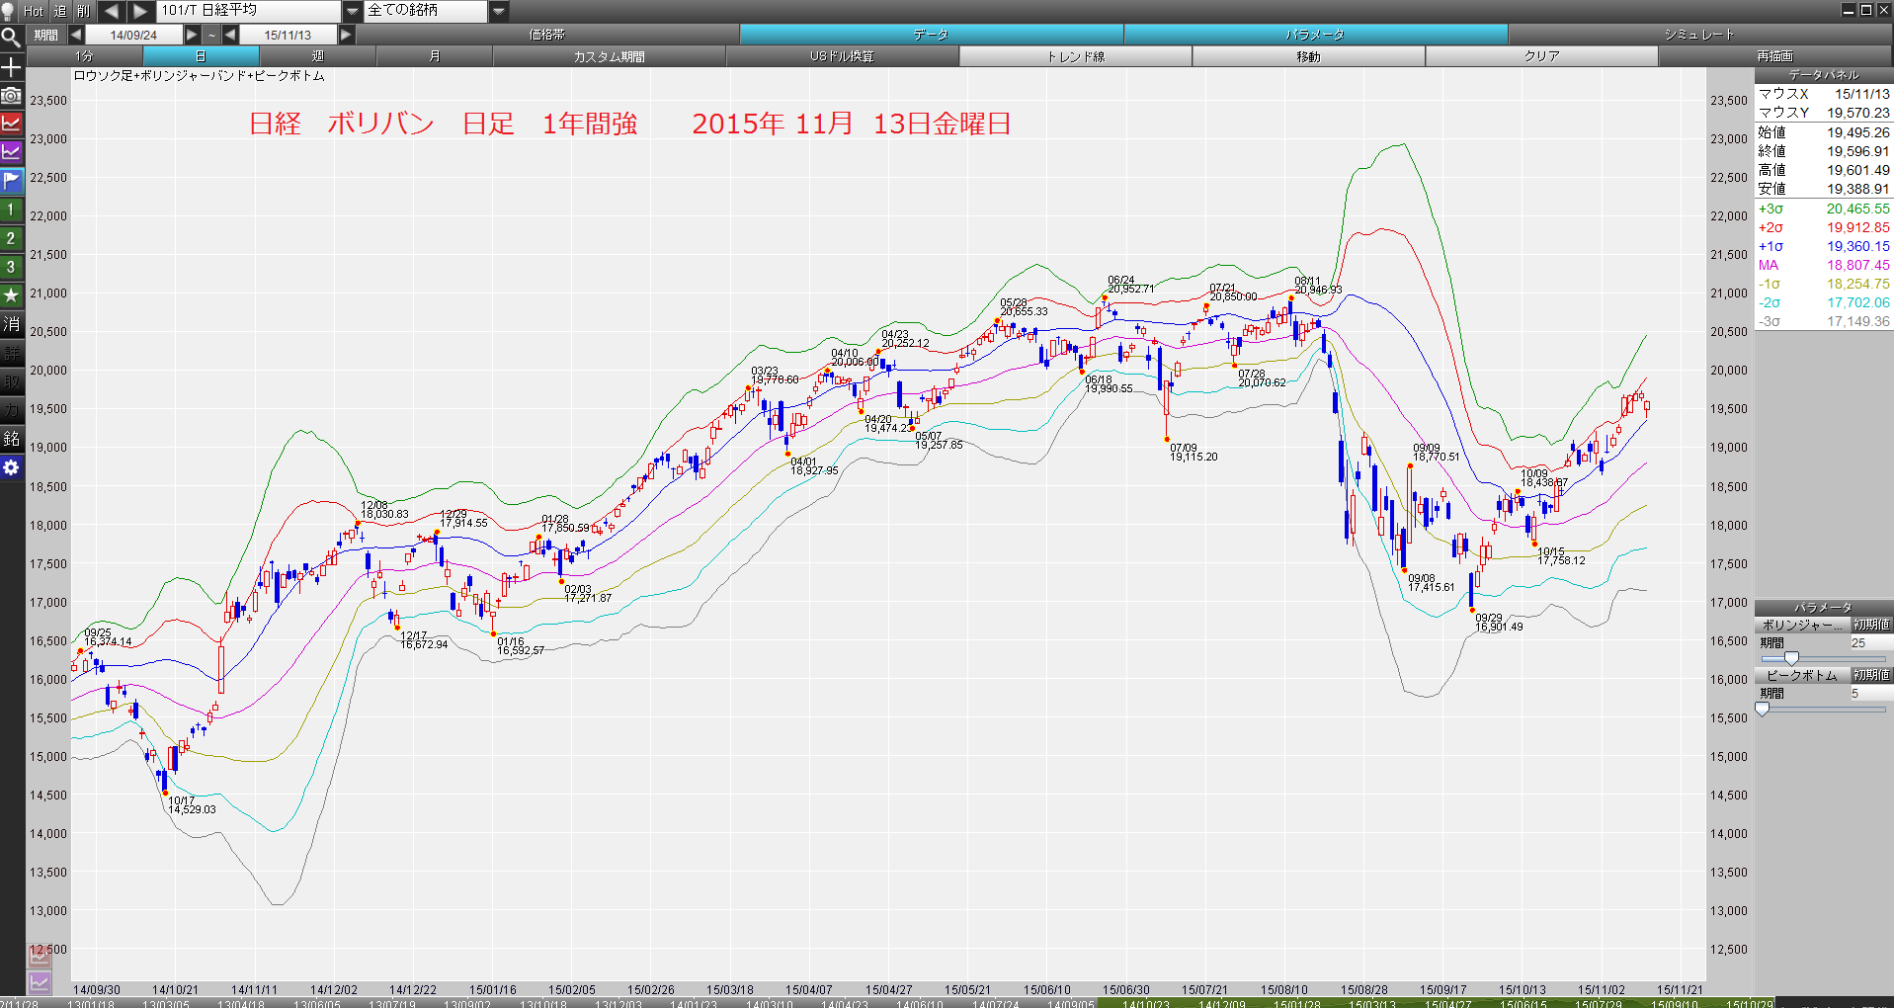1894x1008 pixels.
Task: Click the crosshair plus icon in sidebar
Action: 11,66
